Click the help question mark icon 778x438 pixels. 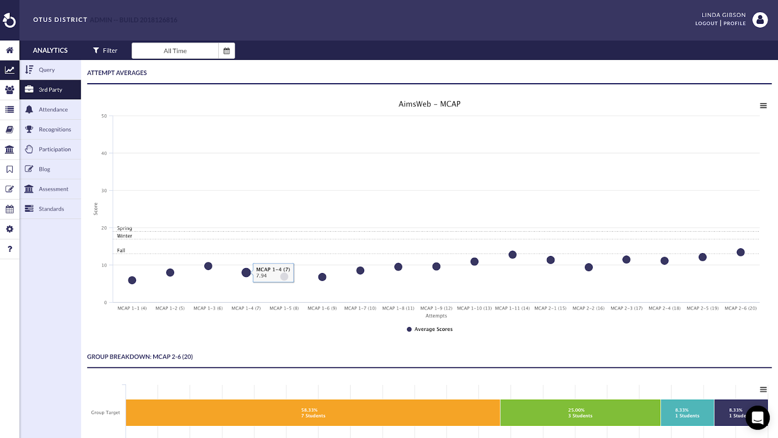click(x=9, y=249)
